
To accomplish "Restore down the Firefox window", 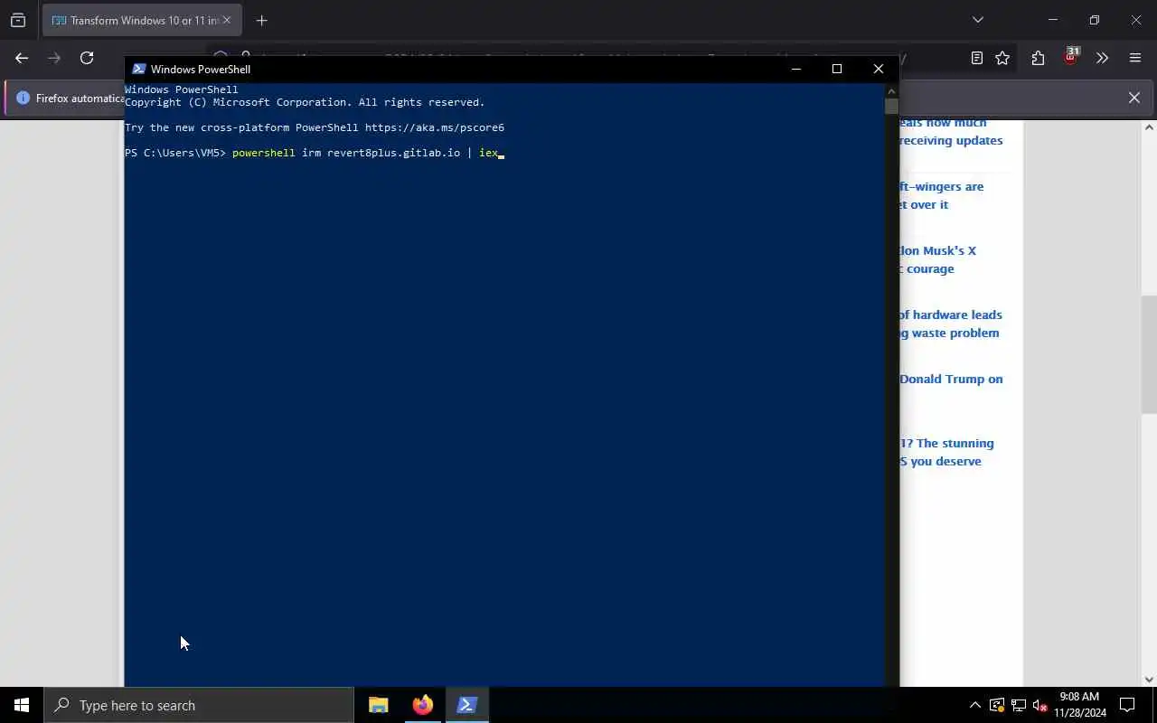I will point(1095,20).
